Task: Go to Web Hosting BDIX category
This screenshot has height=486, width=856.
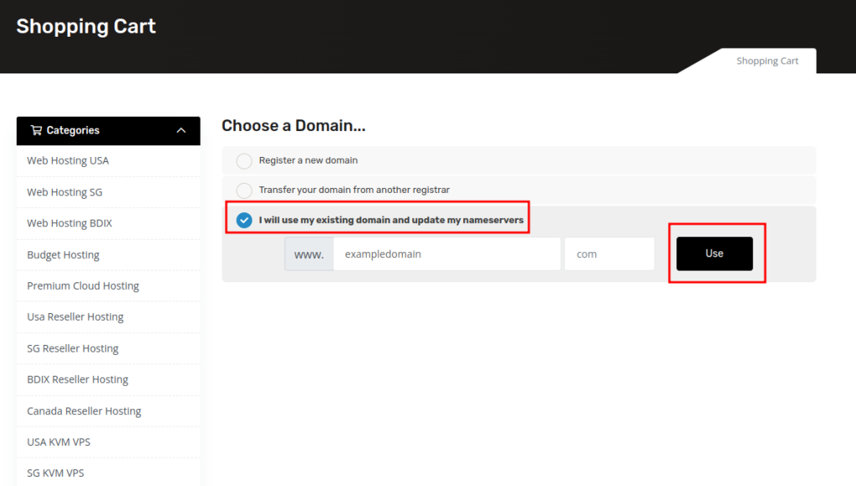Action: (69, 224)
